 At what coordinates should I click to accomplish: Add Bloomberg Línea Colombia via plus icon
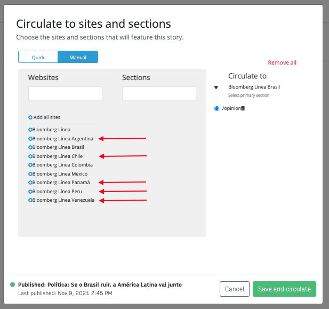(x=30, y=165)
